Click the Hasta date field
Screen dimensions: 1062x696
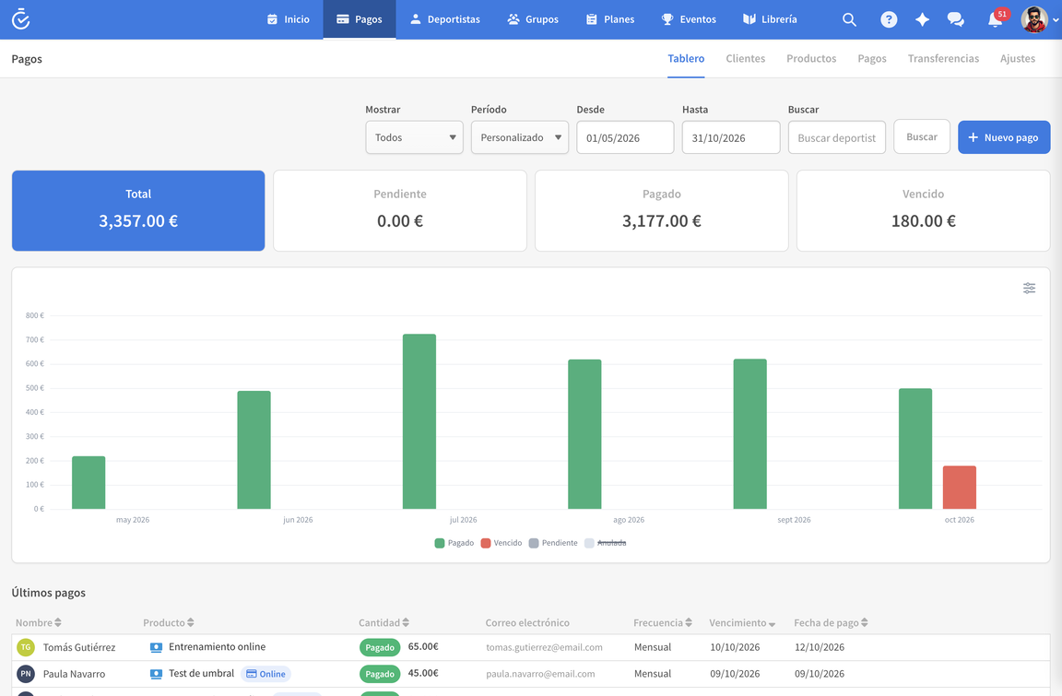tap(731, 137)
